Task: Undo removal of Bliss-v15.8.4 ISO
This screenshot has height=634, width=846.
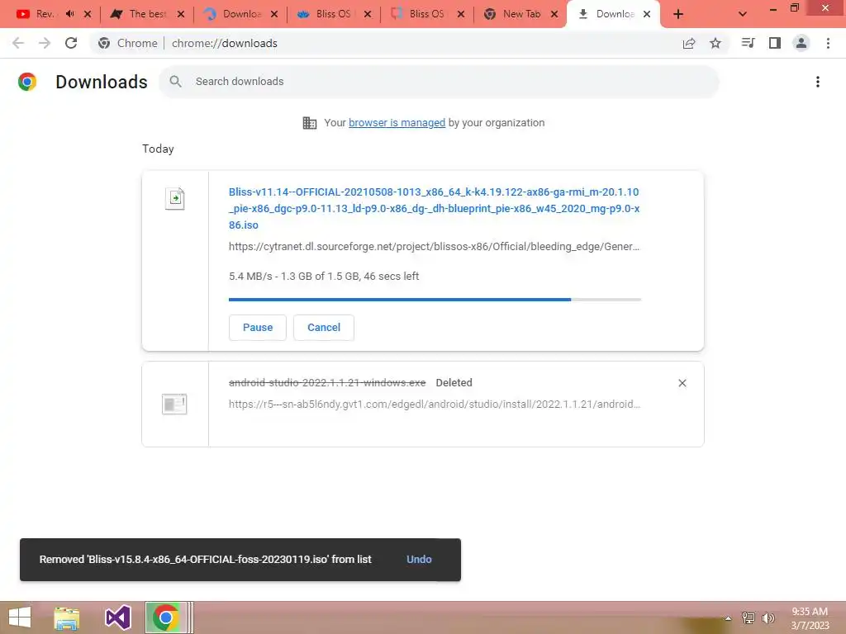Action: click(x=419, y=560)
